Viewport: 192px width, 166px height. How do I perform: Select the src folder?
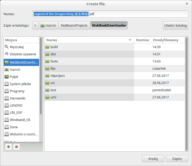click(53, 83)
